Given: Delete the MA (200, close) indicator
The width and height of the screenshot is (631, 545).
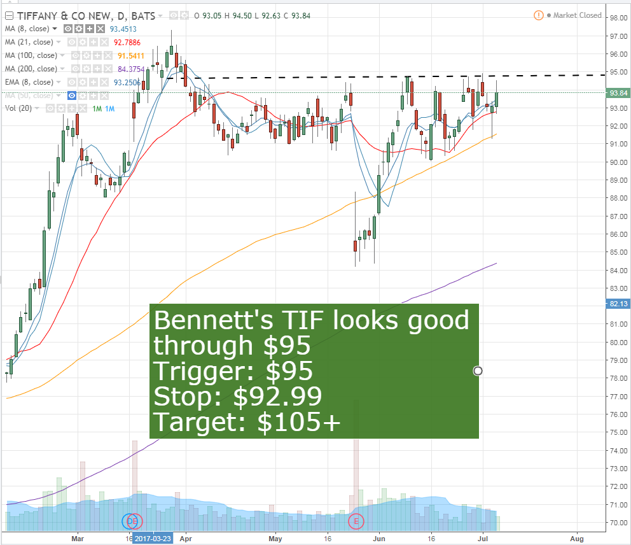Looking at the screenshot, I should point(108,69).
